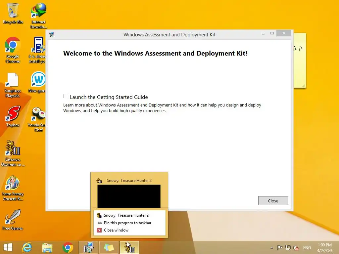This screenshot has width=339, height=254.
Task: Select the Free Games desktop shortcut
Action: [13, 220]
